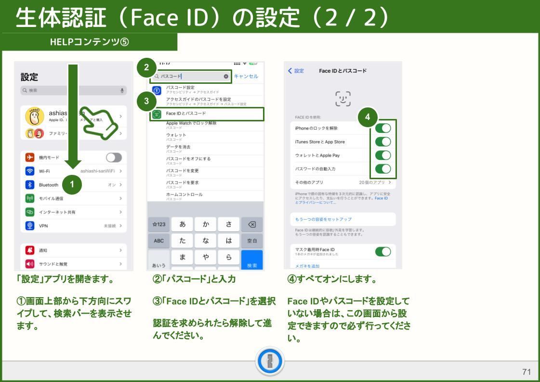Tap the か key on the keyboard
The image size is (540, 382).
coord(206,224)
